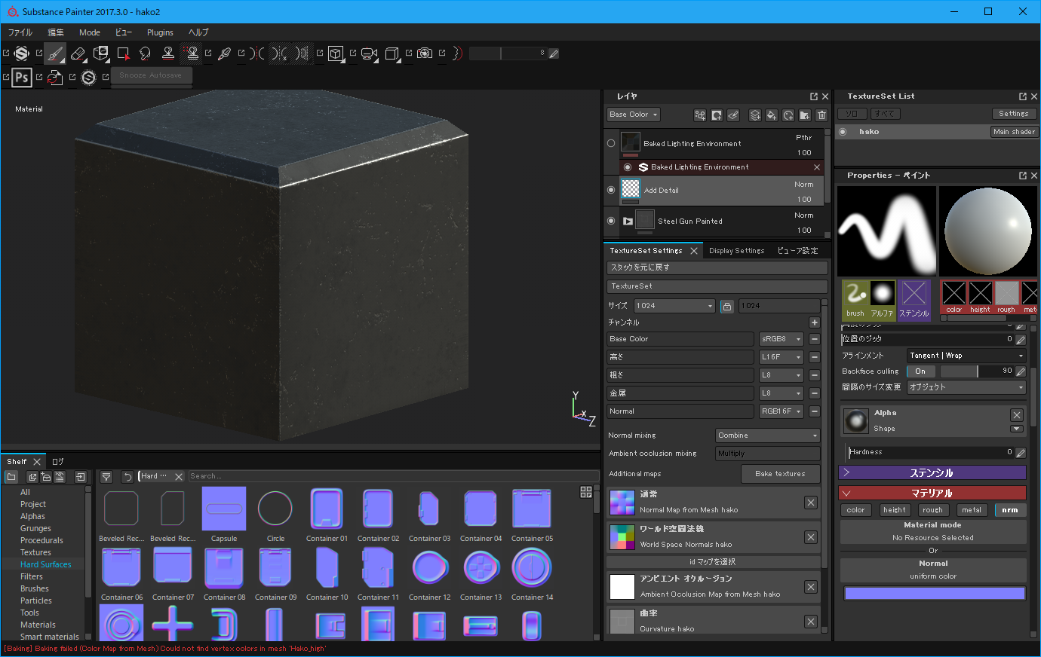Open the sRGB8 format dropdown
The image size is (1041, 657).
click(x=782, y=339)
